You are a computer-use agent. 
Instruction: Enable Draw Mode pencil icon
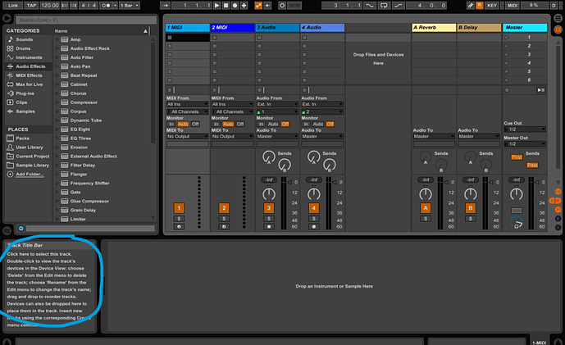click(471, 6)
